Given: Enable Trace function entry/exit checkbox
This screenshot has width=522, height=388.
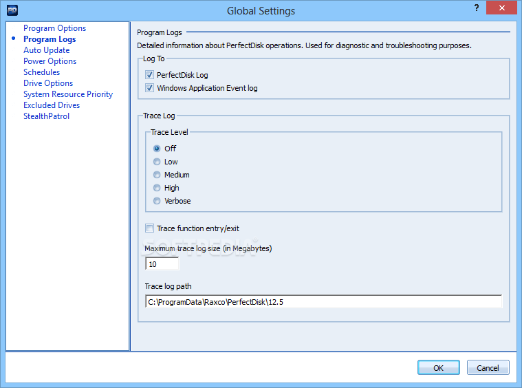Looking at the screenshot, I should coord(149,228).
